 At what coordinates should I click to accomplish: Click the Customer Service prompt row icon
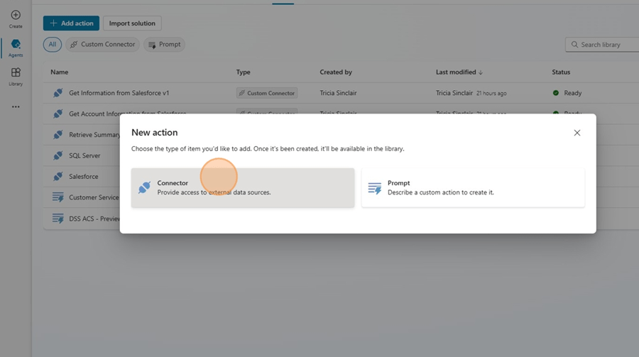click(58, 197)
